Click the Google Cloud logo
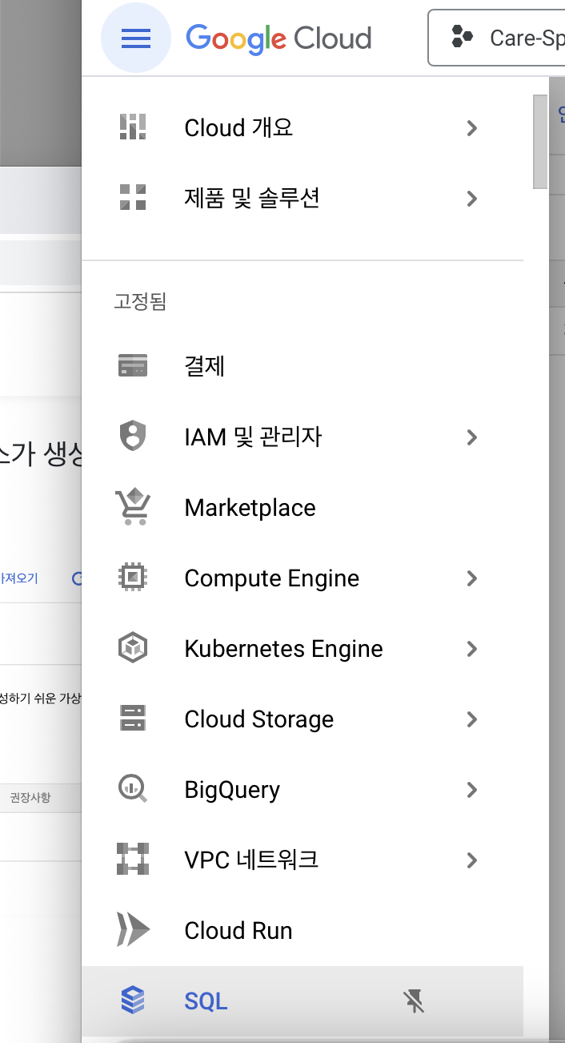This screenshot has height=1043, width=565. (278, 38)
